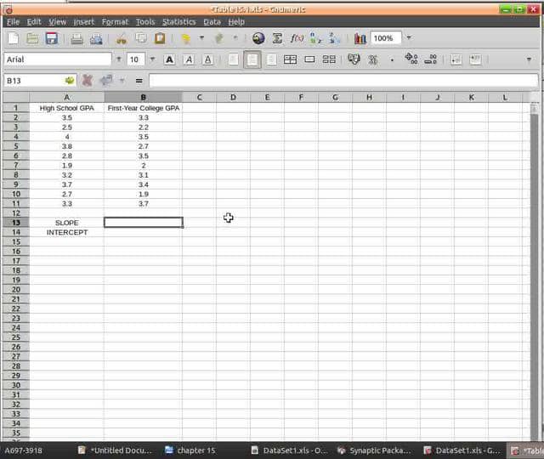Insert chart using bar chart icon

(x=360, y=38)
